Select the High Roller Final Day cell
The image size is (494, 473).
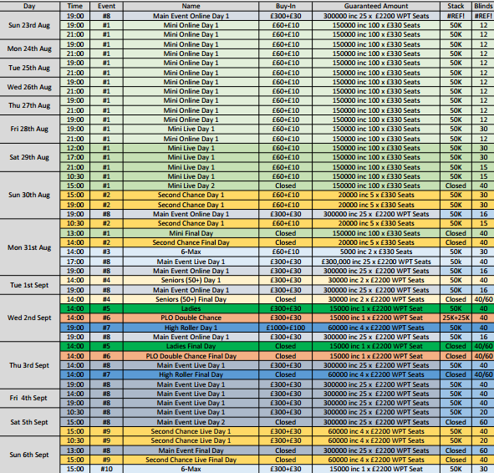pos(191,374)
